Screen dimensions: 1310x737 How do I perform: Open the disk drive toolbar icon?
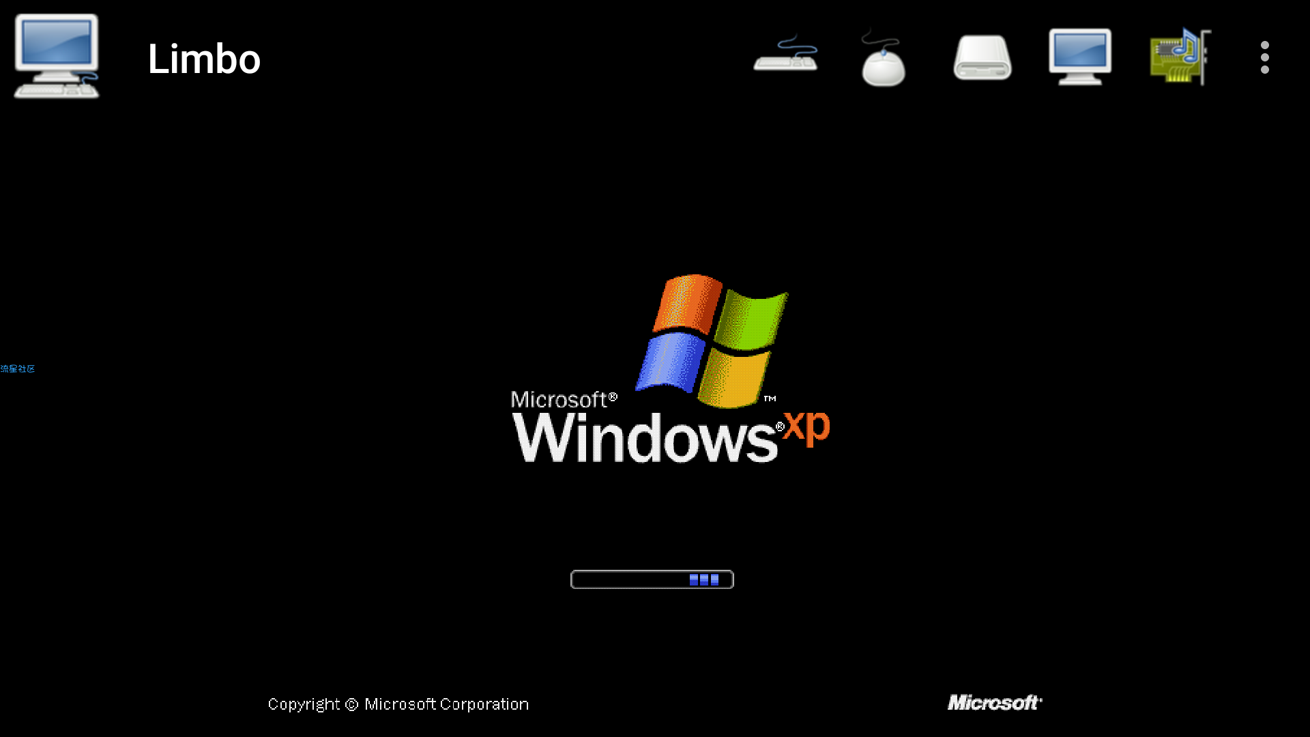pyautogui.click(x=982, y=57)
